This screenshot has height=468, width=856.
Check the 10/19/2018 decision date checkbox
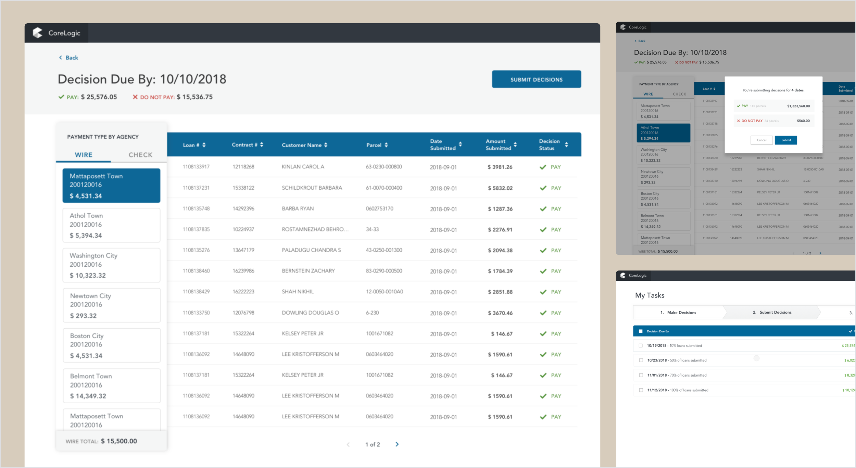pyautogui.click(x=641, y=346)
